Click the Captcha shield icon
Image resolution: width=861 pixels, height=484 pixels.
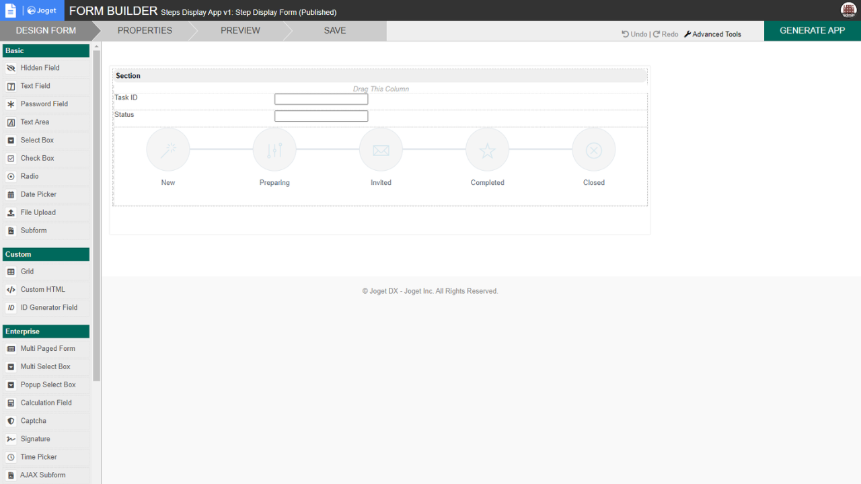11,421
